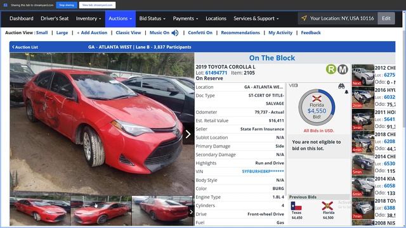
Task: Select the third red Corolla rear thumbnail
Action: (x=162, y=211)
